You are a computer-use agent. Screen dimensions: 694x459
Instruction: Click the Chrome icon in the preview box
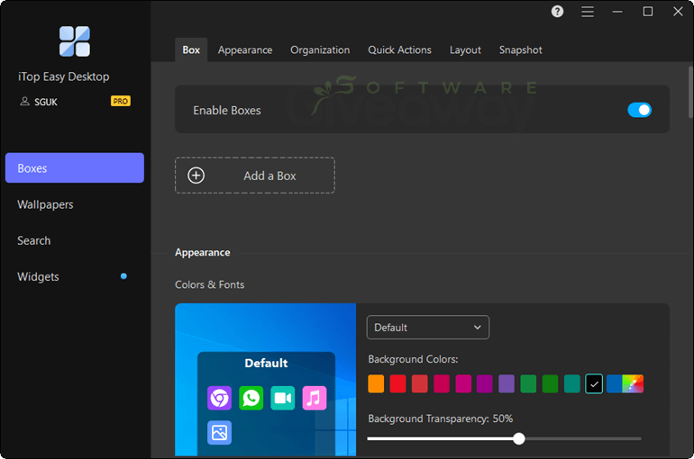click(220, 398)
